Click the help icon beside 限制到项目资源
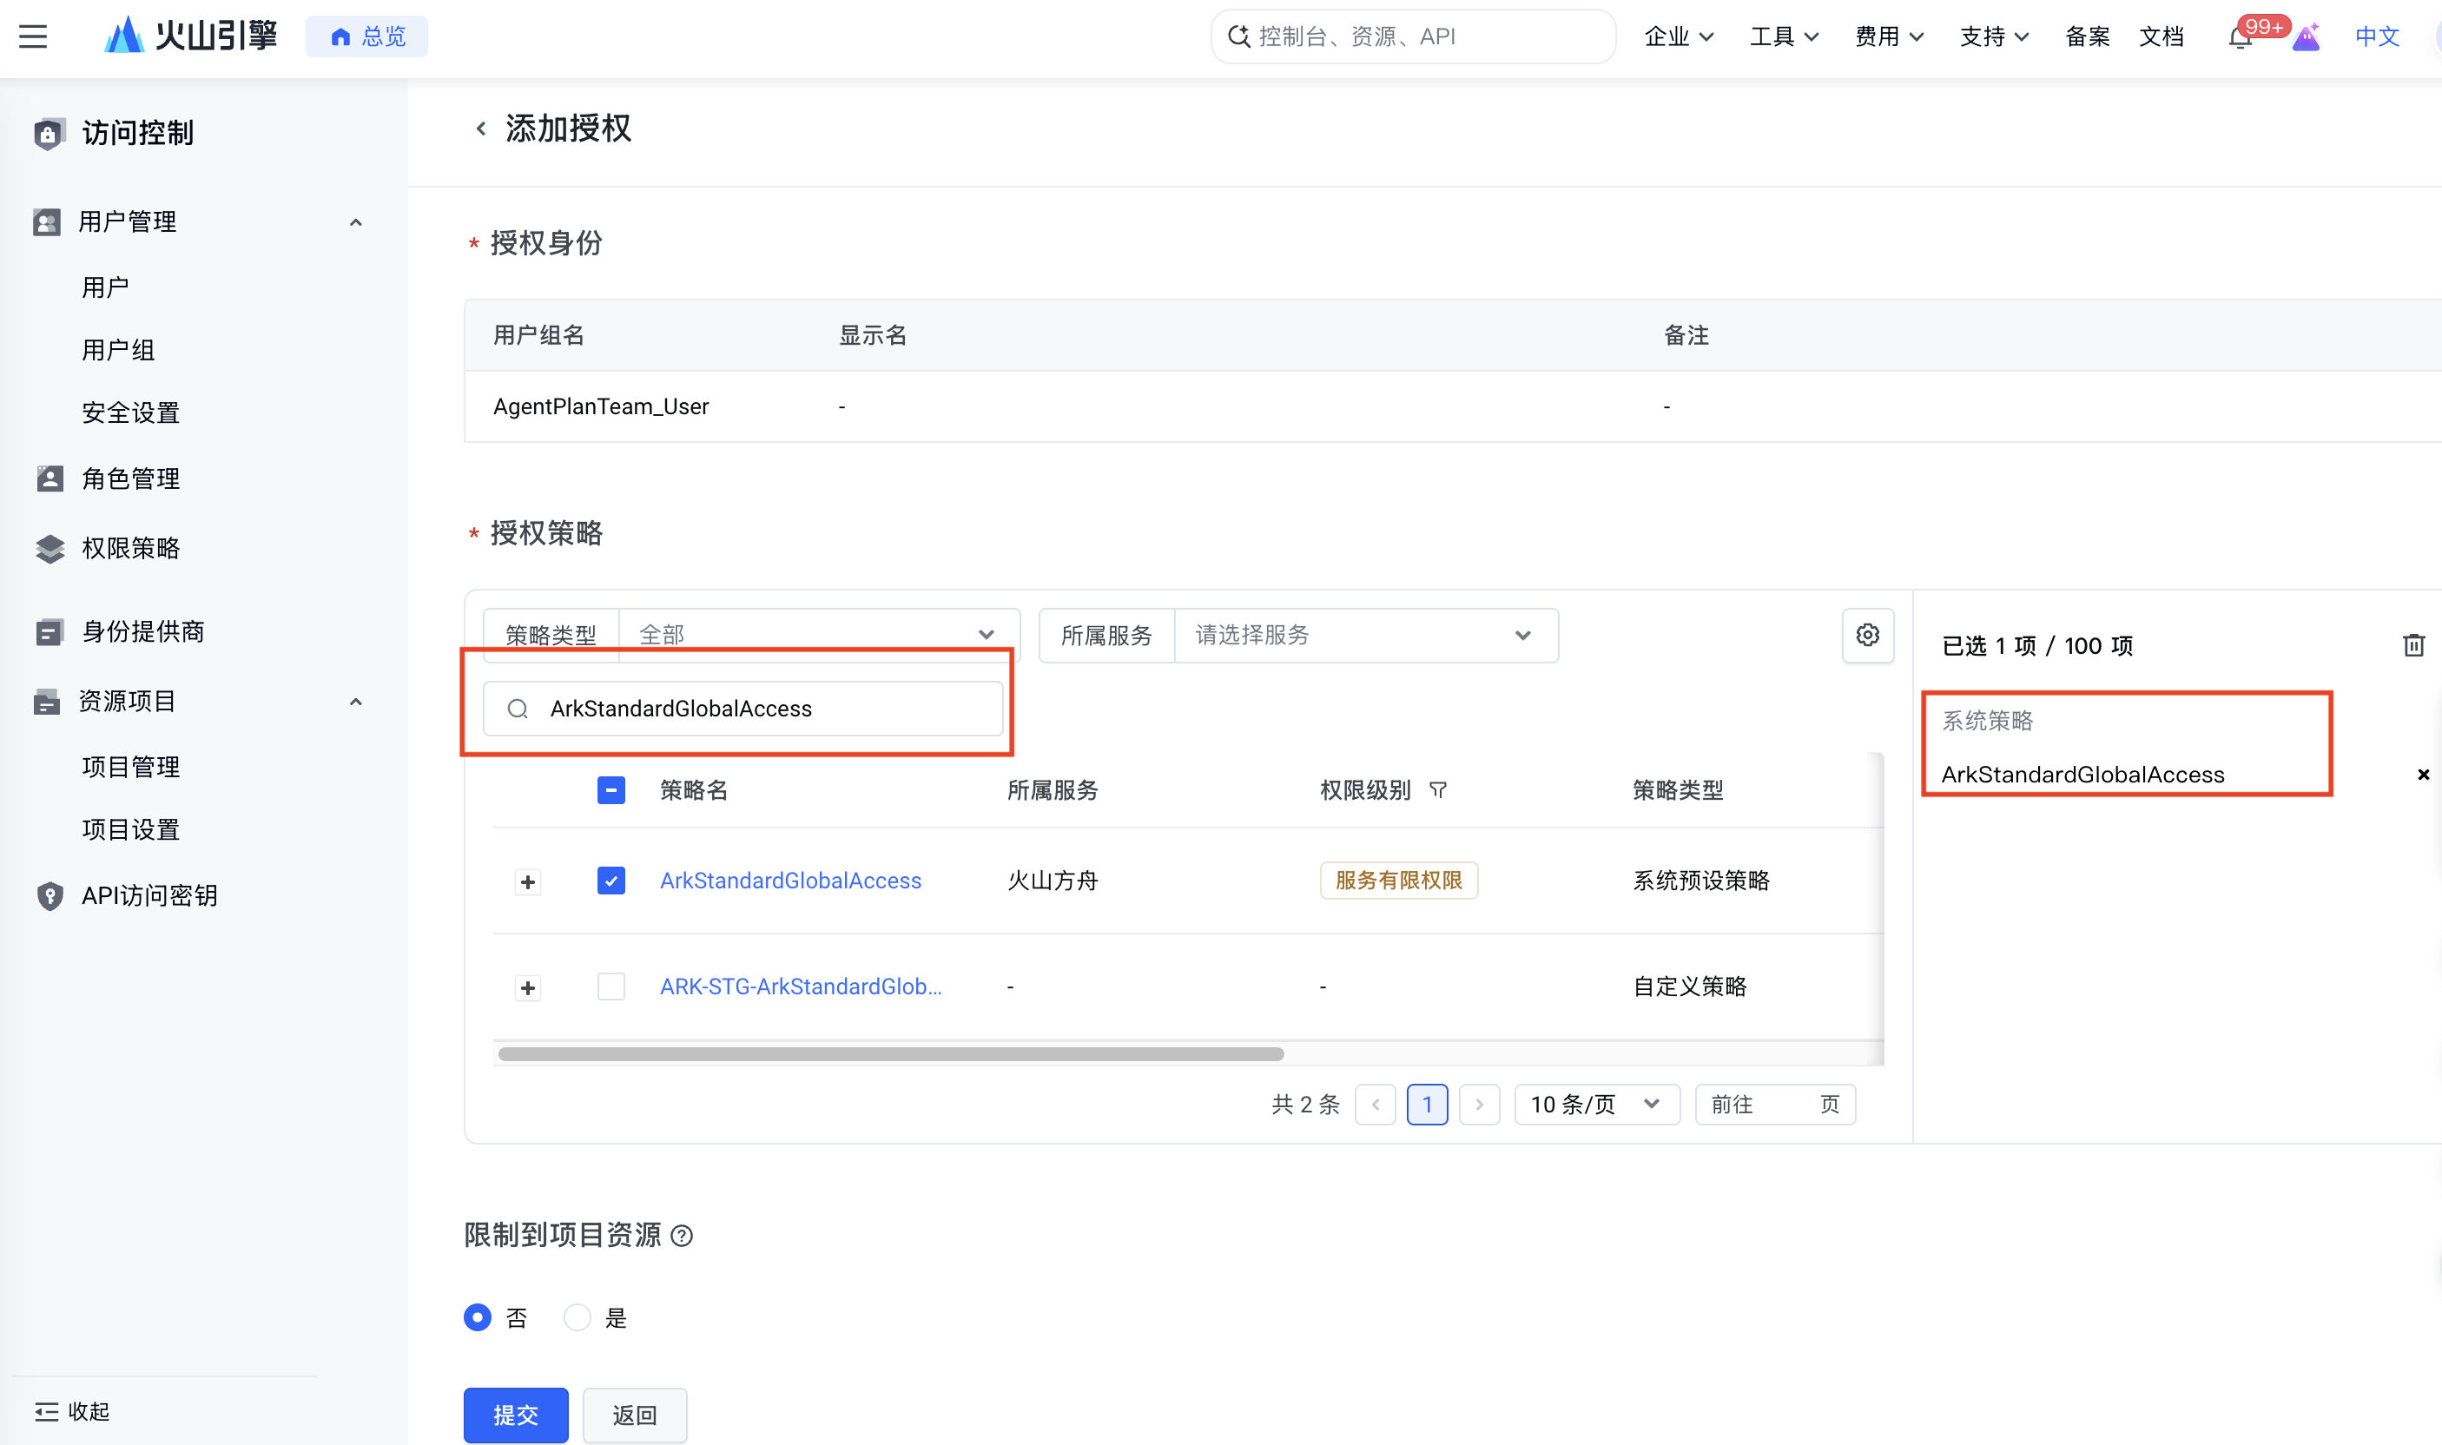 click(x=683, y=1236)
